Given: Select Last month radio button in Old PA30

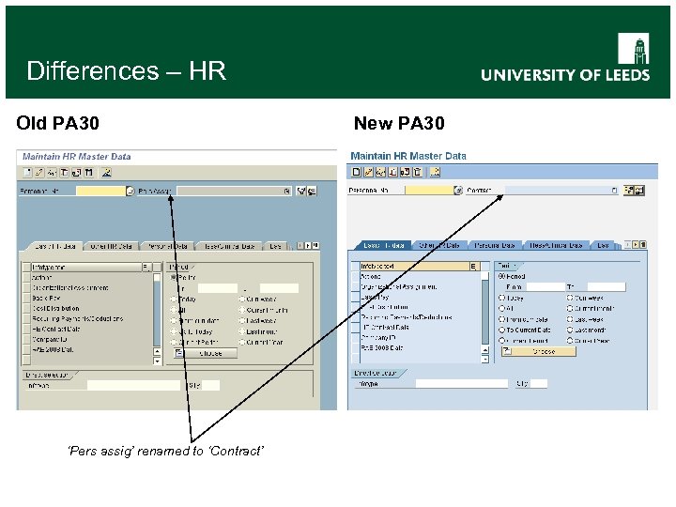Looking at the screenshot, I should [242, 331].
